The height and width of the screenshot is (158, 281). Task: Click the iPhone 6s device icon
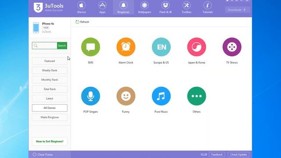click(36, 28)
